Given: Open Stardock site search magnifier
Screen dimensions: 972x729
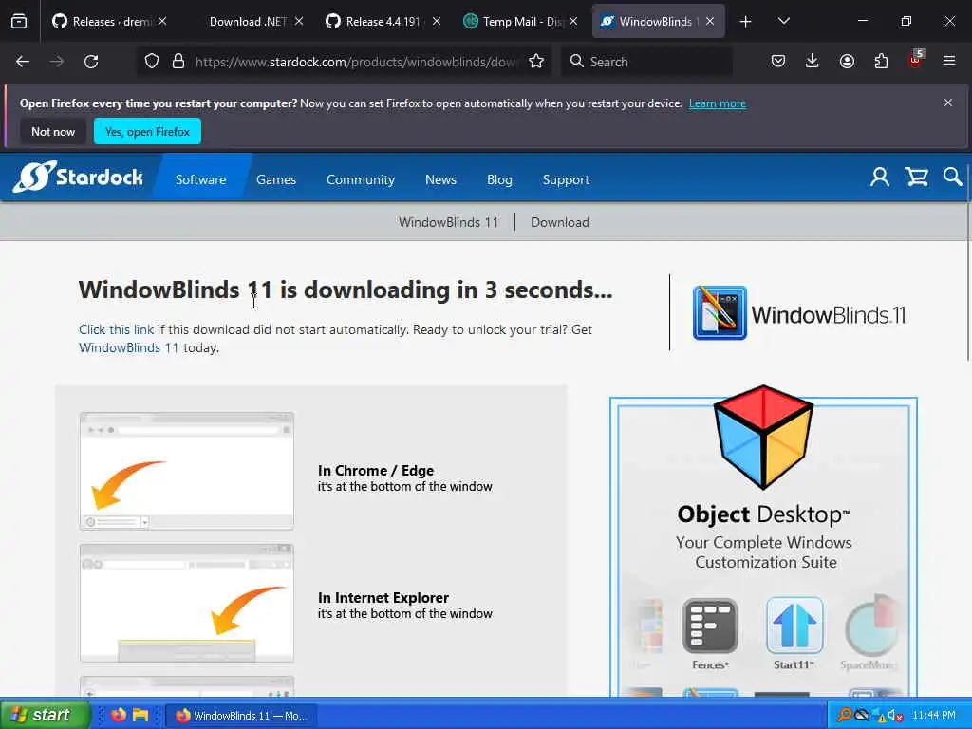Looking at the screenshot, I should coord(953,178).
